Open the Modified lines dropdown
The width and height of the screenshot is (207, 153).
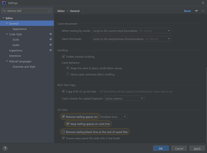coord(113,117)
